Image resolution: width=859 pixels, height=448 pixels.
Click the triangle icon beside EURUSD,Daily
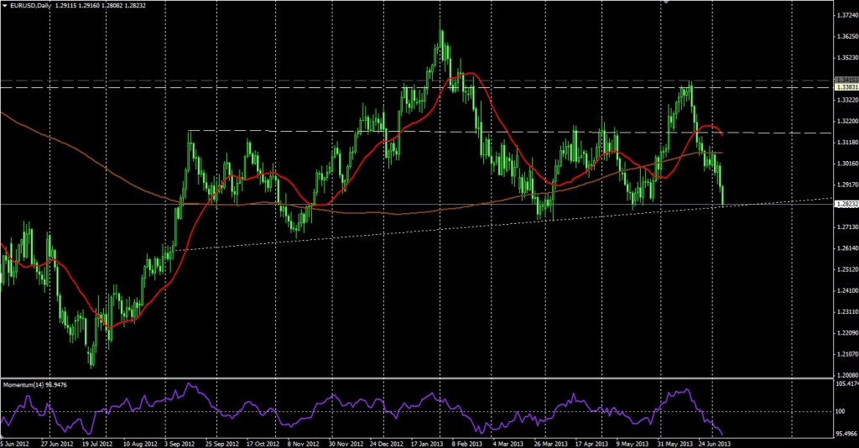click(x=5, y=5)
